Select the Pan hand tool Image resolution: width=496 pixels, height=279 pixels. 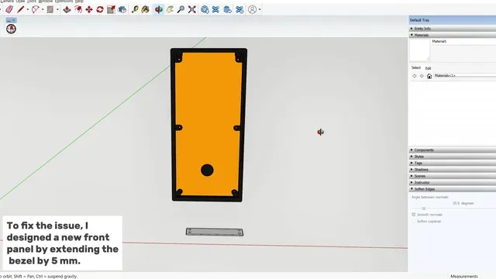170,9
